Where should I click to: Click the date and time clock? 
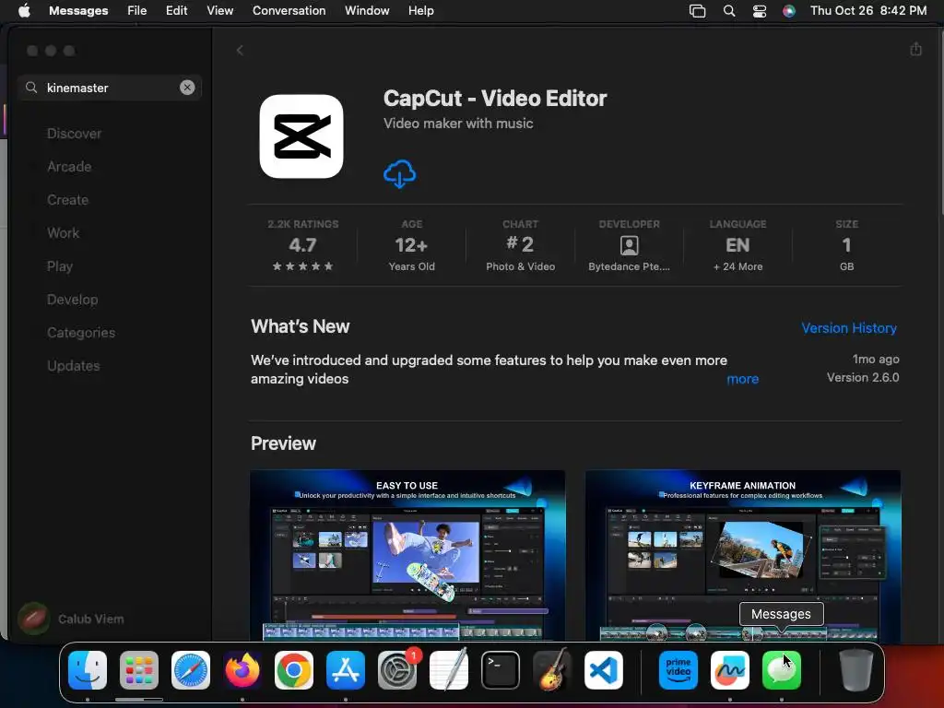(868, 11)
